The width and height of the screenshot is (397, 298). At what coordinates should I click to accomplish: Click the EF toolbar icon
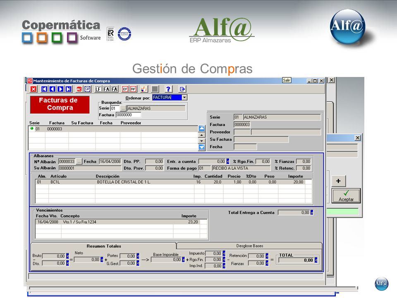[125, 89]
